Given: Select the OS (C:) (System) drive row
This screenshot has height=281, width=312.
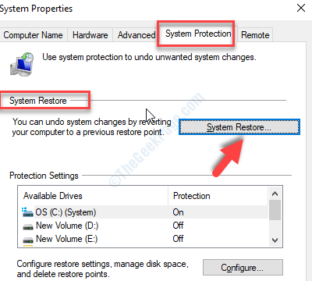Looking at the screenshot, I should [144, 212].
